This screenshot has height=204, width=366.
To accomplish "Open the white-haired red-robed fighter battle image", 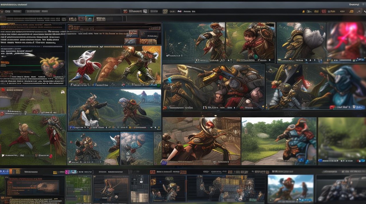I will (114, 67).
